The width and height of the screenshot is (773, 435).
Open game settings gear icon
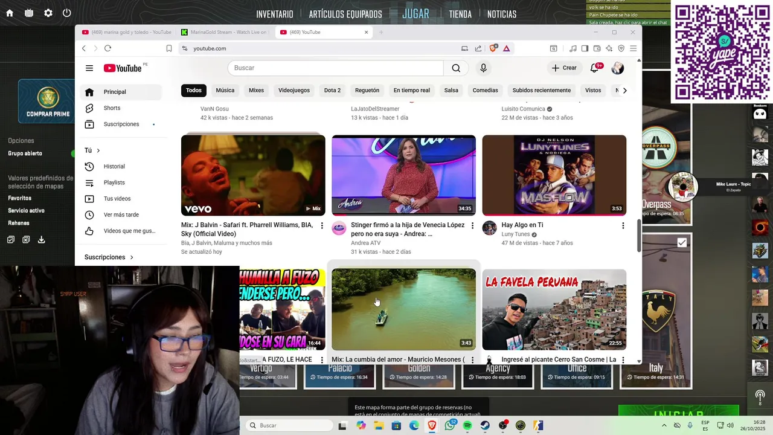48,13
